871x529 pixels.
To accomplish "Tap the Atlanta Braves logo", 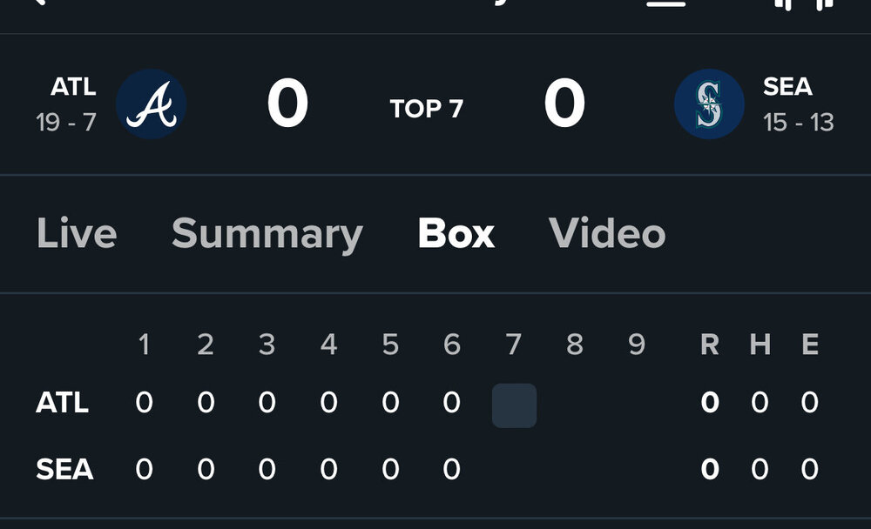I will [151, 104].
